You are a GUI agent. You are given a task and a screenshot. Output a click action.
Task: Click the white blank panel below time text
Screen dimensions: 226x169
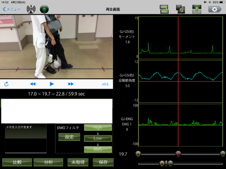57,111
